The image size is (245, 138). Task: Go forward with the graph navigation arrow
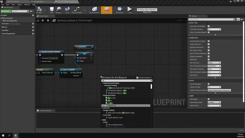pos(48,20)
